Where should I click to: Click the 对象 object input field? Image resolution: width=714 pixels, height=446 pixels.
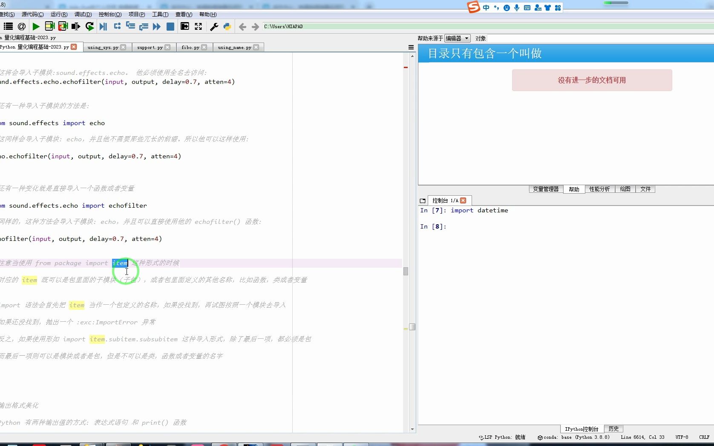[601, 38]
